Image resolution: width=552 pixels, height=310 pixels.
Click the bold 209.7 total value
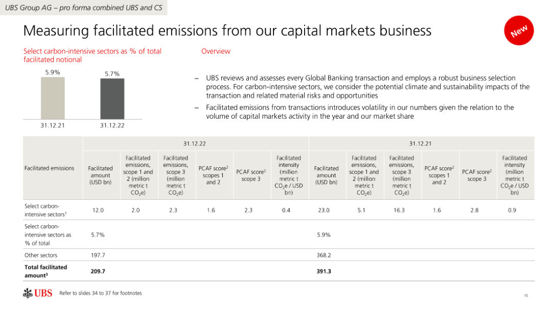tap(98, 271)
